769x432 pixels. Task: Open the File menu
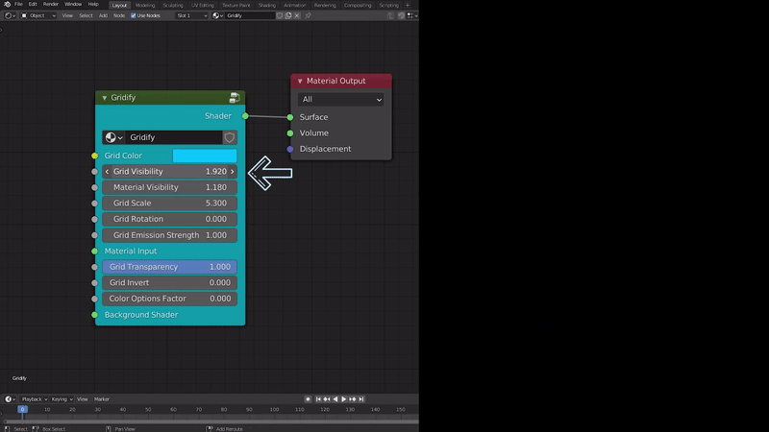coord(18,5)
